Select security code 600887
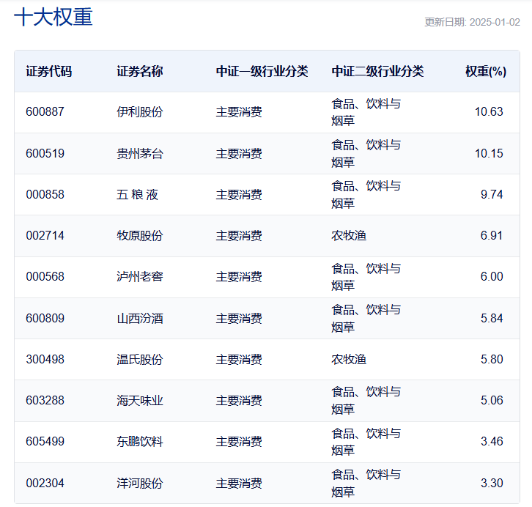The width and height of the screenshot is (532, 507). (45, 111)
